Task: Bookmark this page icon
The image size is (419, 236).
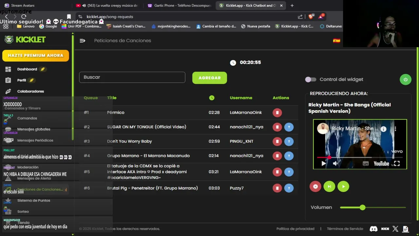Action: click(69, 16)
